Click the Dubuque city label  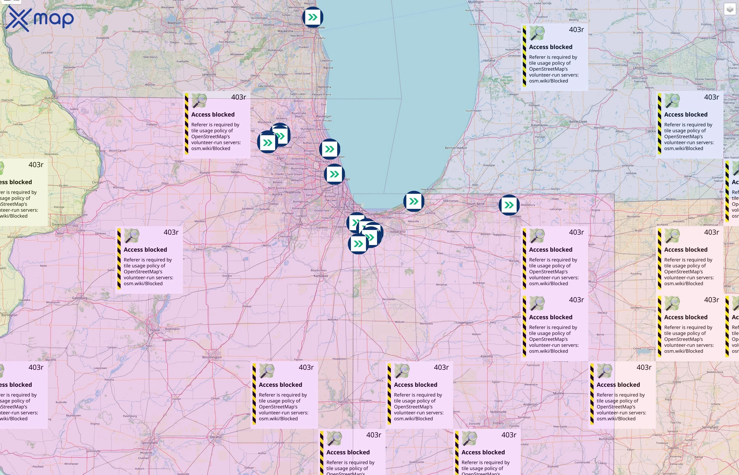[51, 98]
